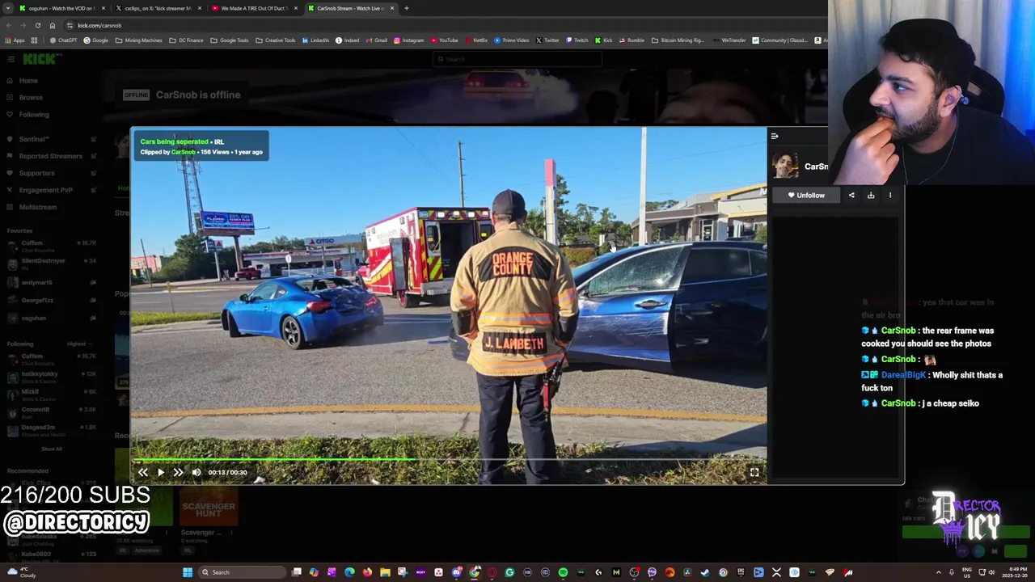This screenshot has width=1035, height=582.
Task: Open Spotify from the taskbar
Action: tap(563, 572)
